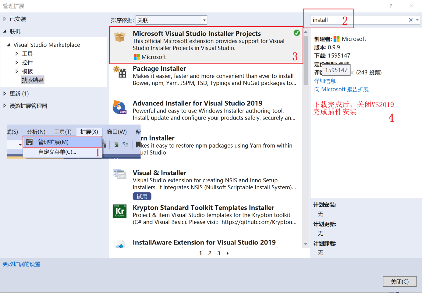Click the Visual & Installer windows icon
This screenshot has width=422, height=293.
[x=119, y=174]
